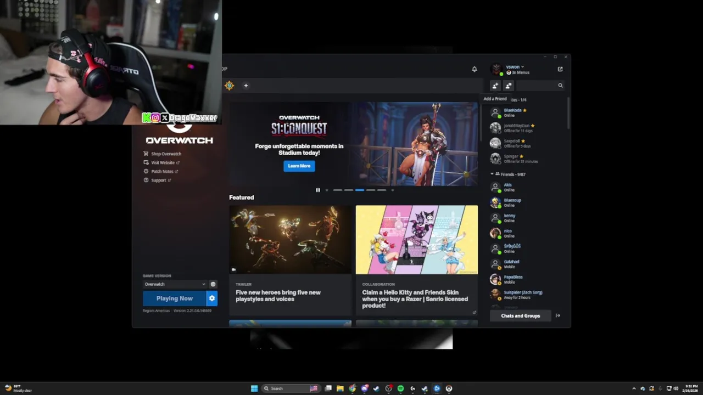Viewport: 703px width, 395px height.
Task: Pause the banner carousel
Action: click(317, 190)
